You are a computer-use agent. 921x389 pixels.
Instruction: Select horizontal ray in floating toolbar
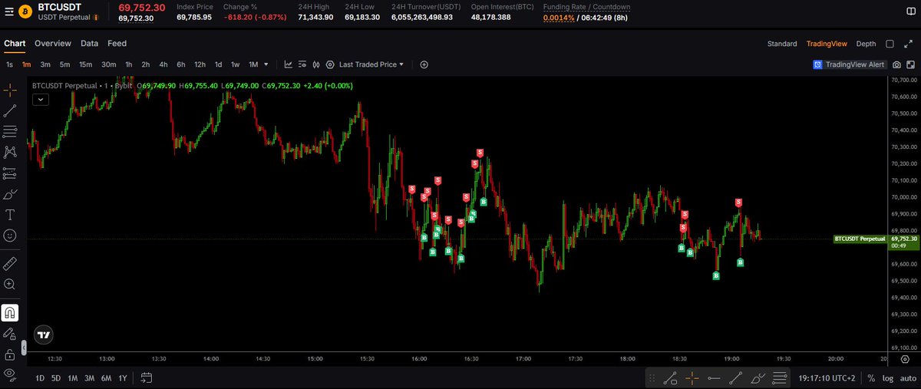click(x=714, y=378)
